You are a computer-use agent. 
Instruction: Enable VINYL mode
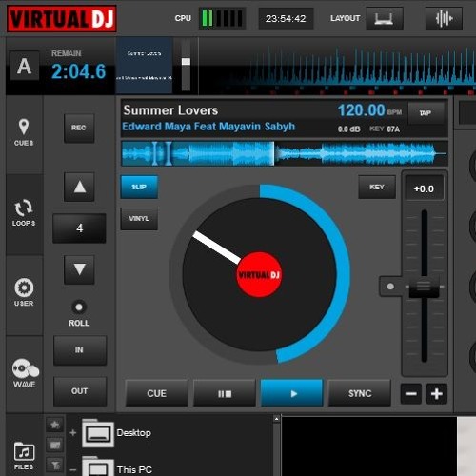click(x=139, y=219)
